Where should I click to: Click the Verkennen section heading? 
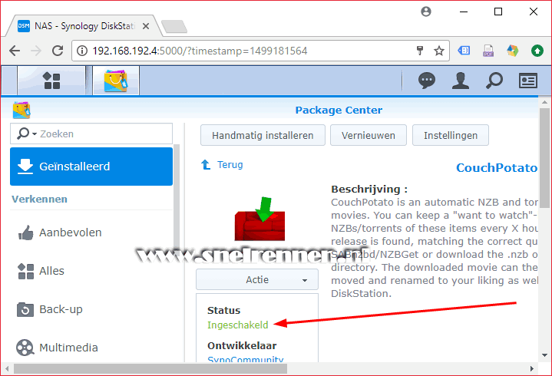click(39, 199)
